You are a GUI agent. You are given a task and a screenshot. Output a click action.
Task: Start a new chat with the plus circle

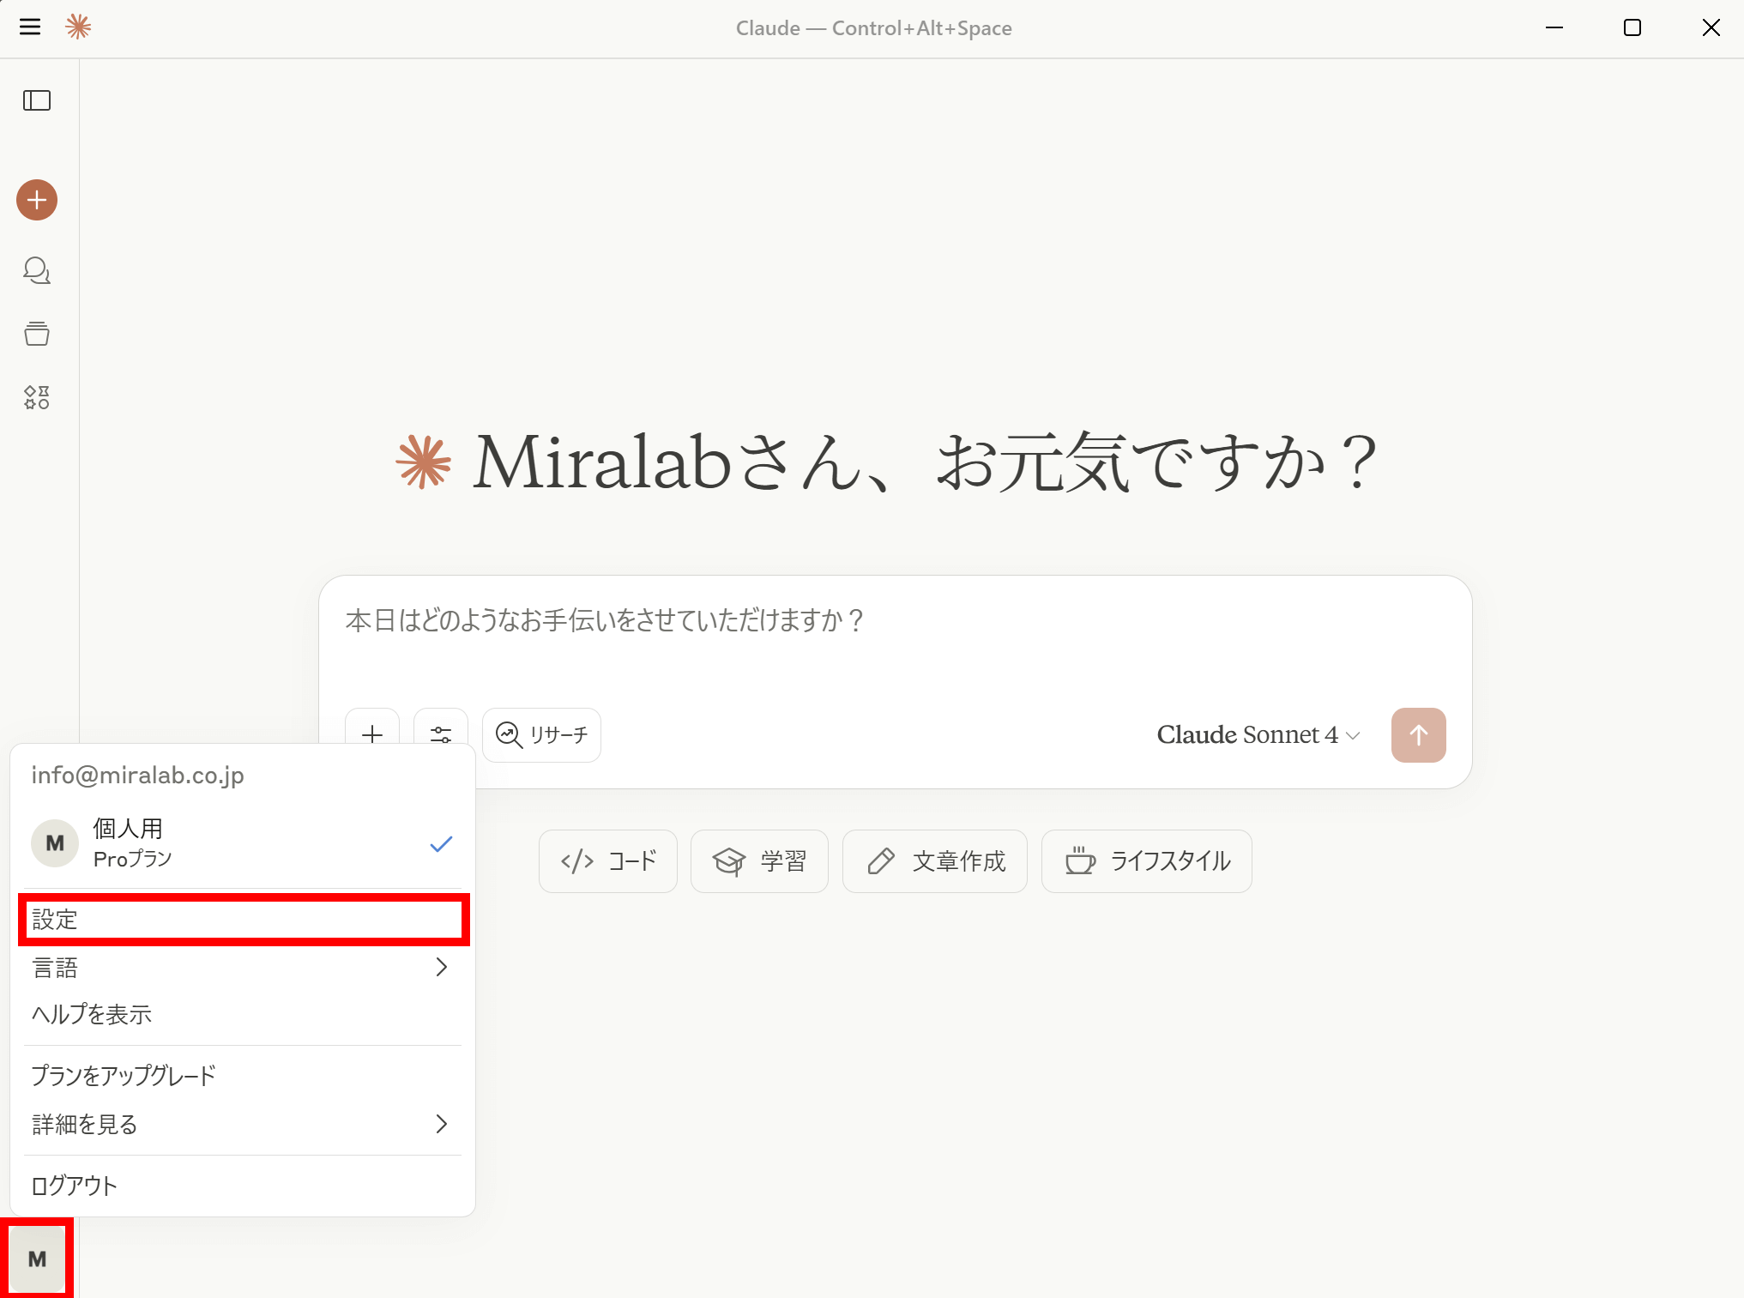click(x=37, y=200)
